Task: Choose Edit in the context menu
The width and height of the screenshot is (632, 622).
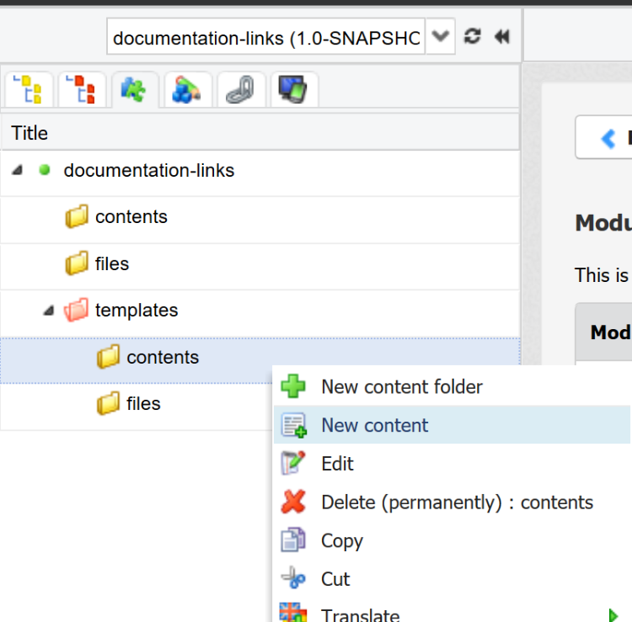Action: [452, 464]
